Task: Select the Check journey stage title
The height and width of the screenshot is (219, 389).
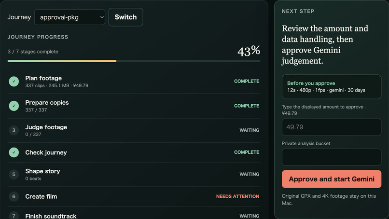Action: [x=46, y=152]
